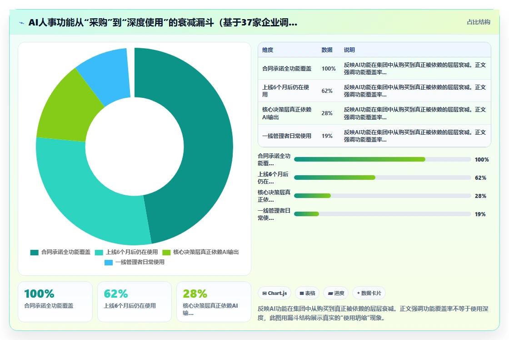This screenshot has width=509, height=340.
Task: Toggle legend item 核心决策层真正依赖AI输出
Action: (x=200, y=252)
